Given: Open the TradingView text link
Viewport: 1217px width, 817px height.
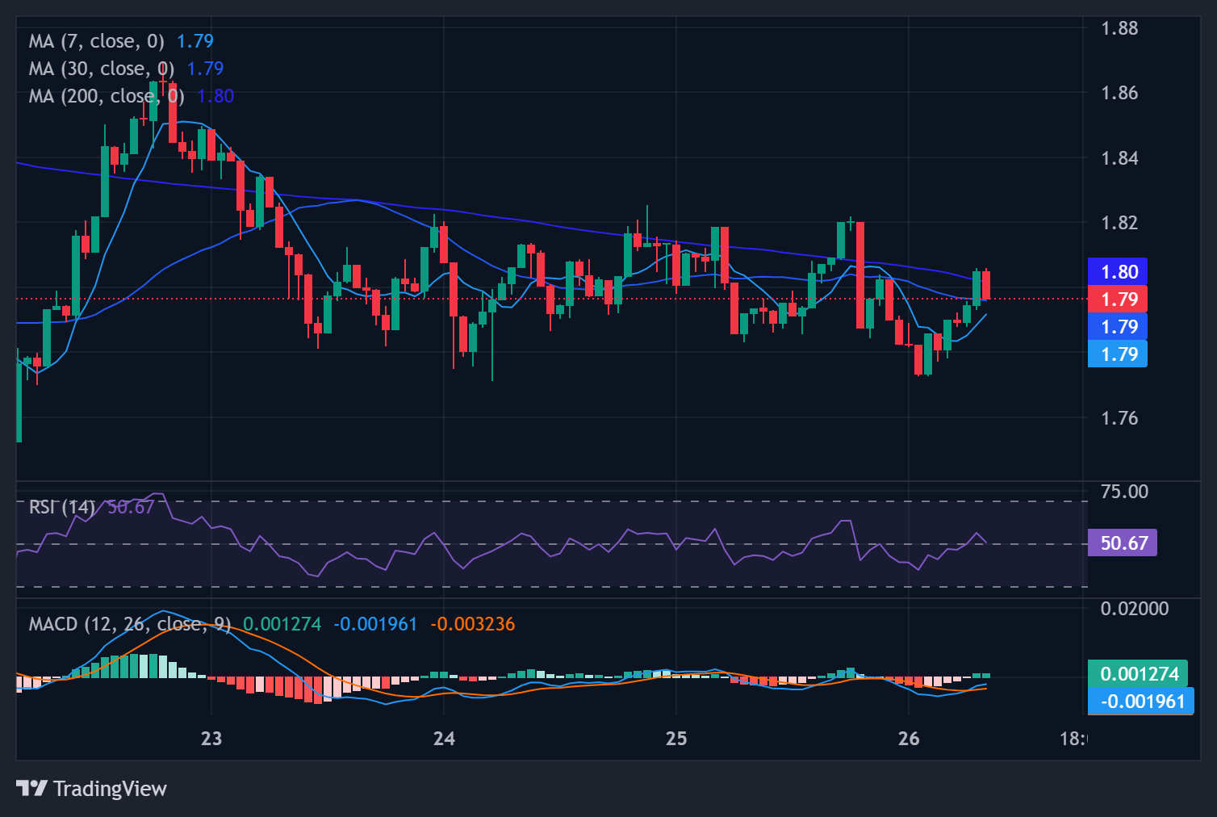Looking at the screenshot, I should click(110, 789).
